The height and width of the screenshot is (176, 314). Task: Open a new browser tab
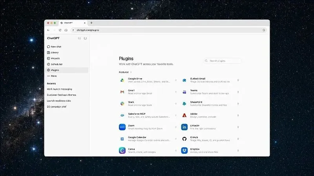click(x=91, y=23)
